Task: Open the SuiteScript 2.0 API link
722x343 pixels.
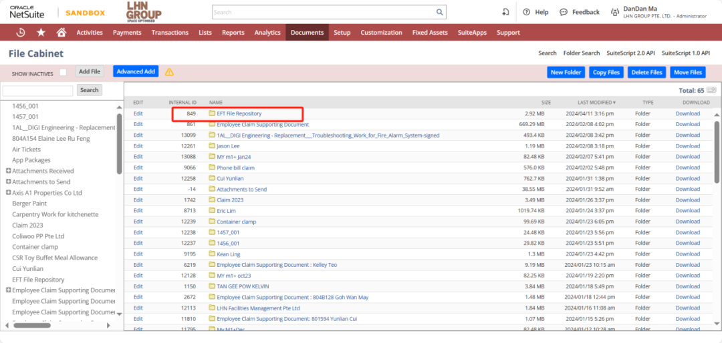Action: coord(631,53)
